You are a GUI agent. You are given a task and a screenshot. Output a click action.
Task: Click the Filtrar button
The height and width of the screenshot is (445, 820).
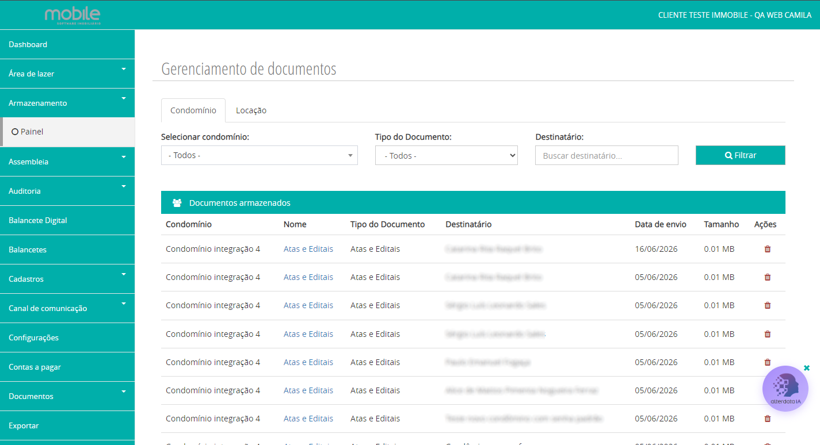pyautogui.click(x=741, y=155)
